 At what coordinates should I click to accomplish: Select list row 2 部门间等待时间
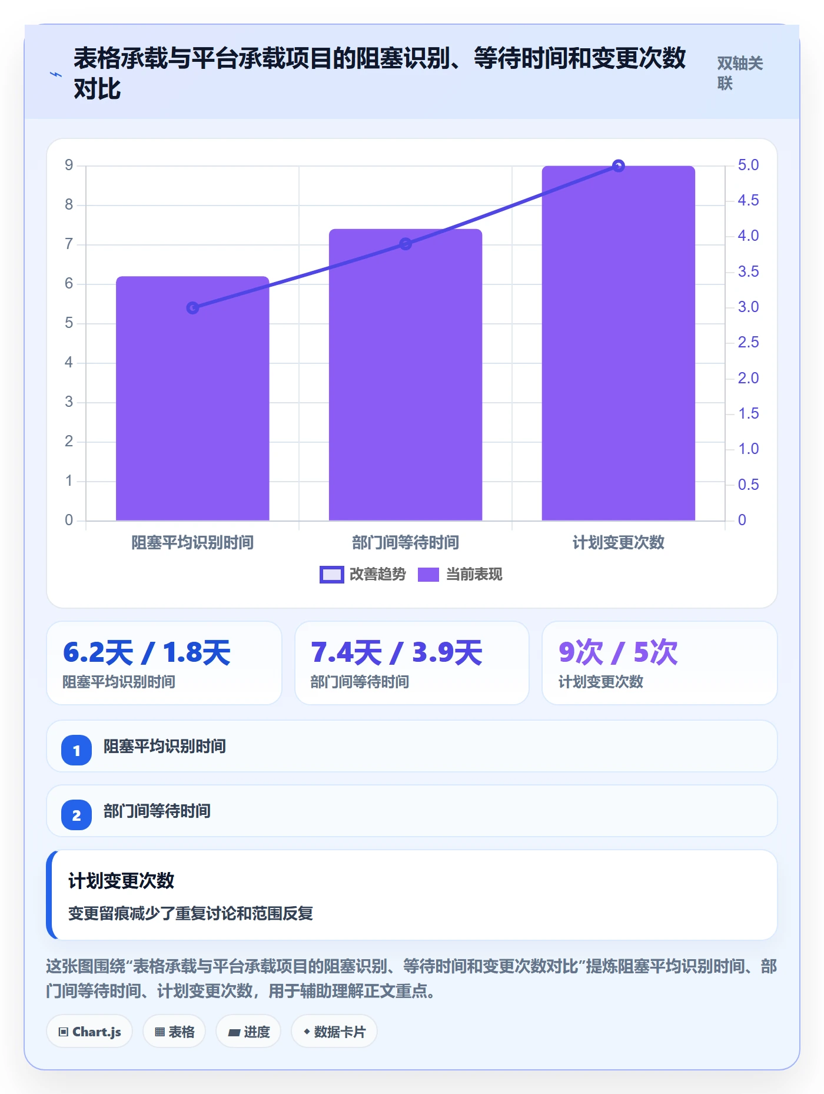coord(412,811)
